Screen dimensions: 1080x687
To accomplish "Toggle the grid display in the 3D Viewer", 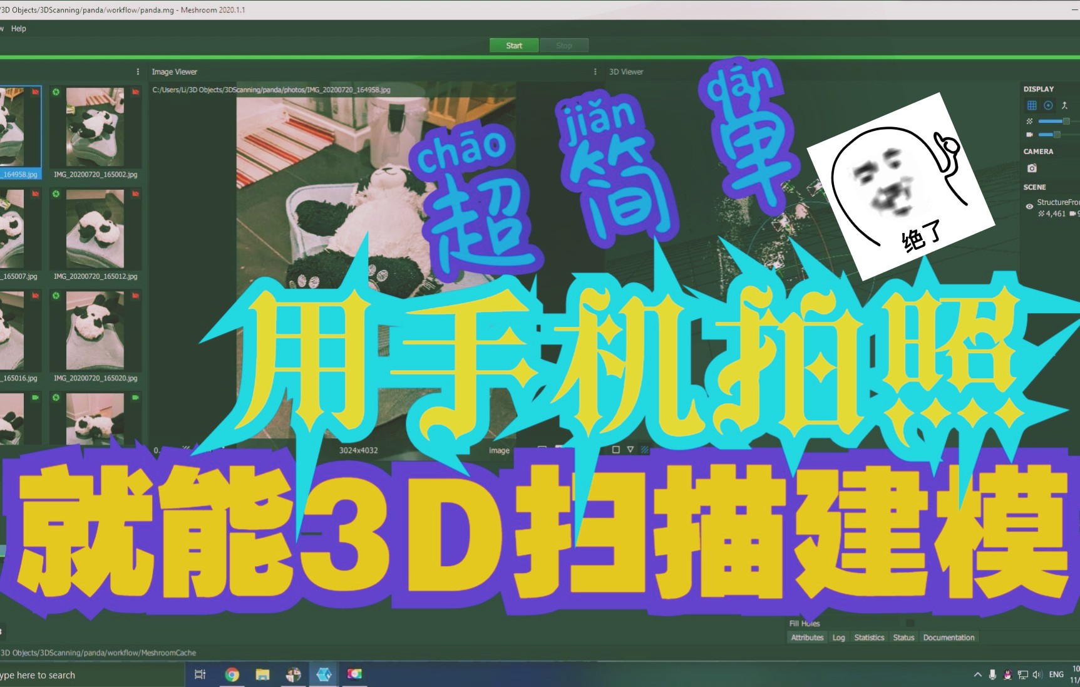I will tap(1032, 105).
